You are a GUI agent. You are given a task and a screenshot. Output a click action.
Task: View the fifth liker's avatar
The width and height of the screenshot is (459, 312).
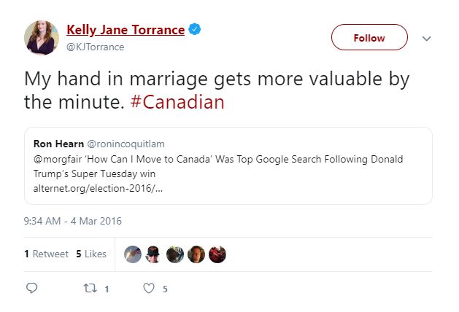pos(217,254)
